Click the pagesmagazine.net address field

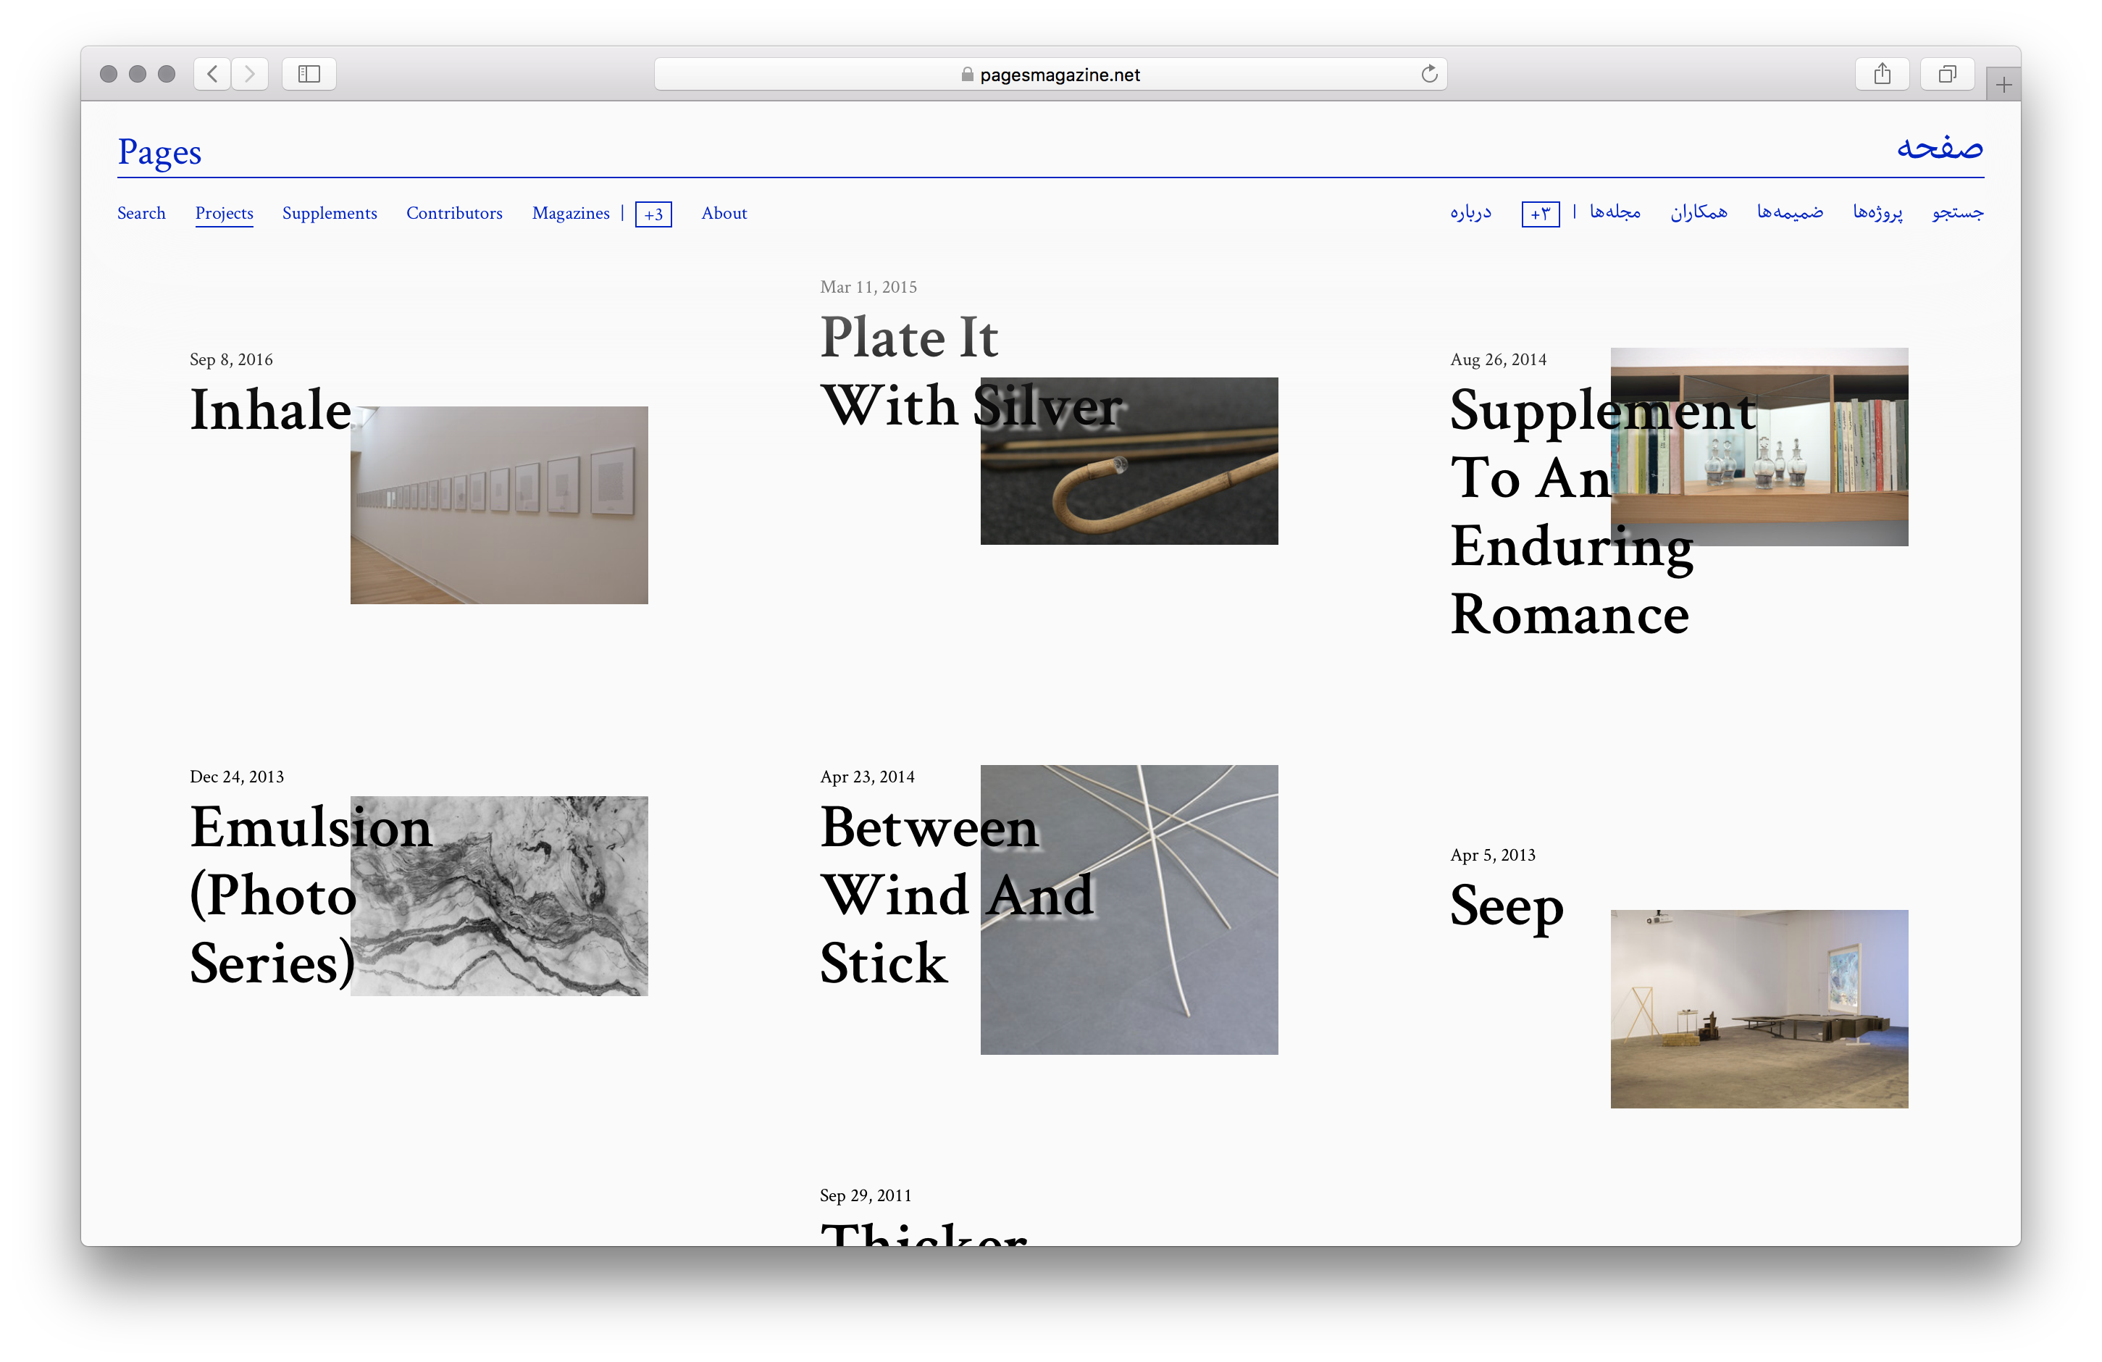(x=1060, y=75)
